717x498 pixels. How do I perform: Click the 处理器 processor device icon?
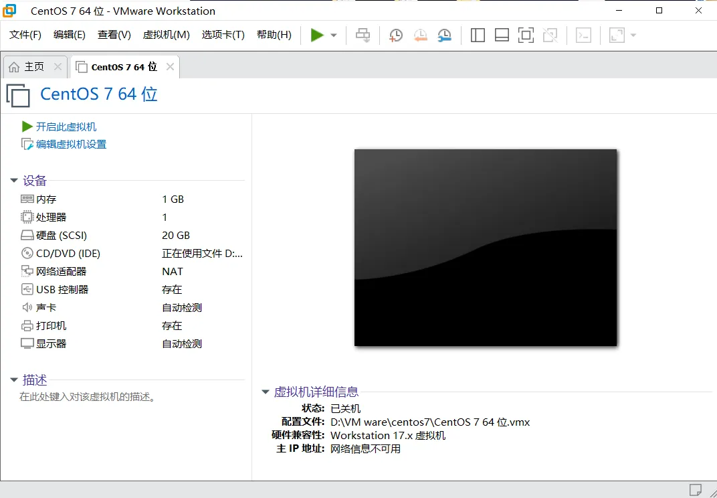coord(27,217)
